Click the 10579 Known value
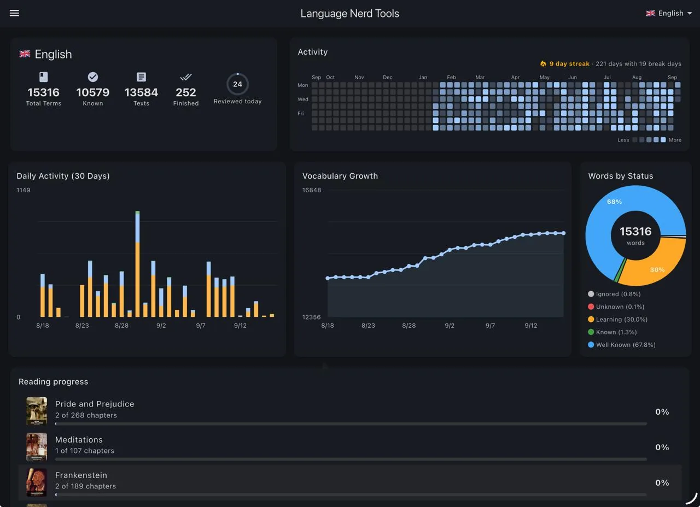The height and width of the screenshot is (507, 700). coord(93,92)
